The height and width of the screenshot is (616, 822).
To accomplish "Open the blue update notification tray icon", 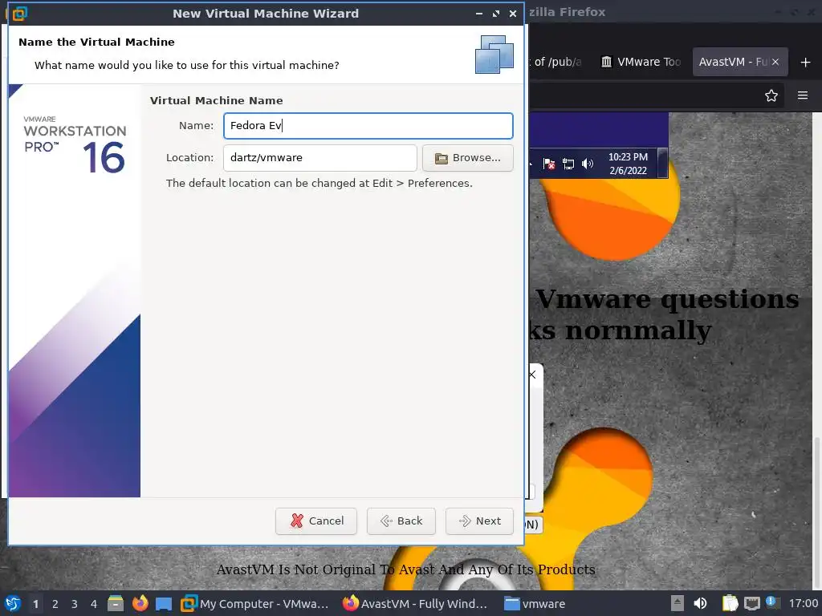I will coord(771,602).
